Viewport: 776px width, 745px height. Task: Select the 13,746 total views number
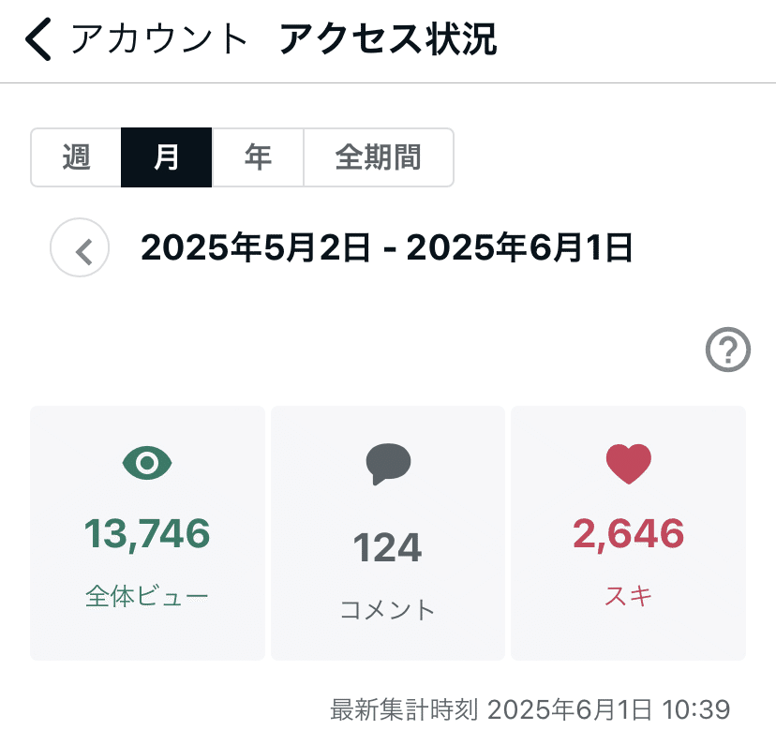[147, 534]
